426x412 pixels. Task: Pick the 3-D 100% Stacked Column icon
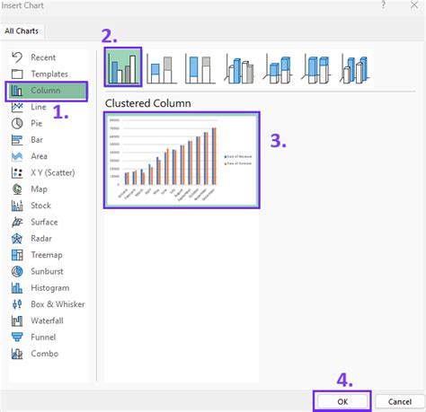[x=316, y=68]
